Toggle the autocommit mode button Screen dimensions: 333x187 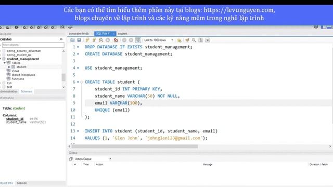pos(138,40)
